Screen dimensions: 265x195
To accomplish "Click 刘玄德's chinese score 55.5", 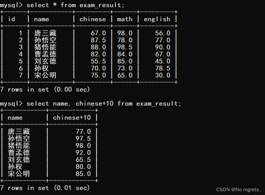I will (98, 61).
